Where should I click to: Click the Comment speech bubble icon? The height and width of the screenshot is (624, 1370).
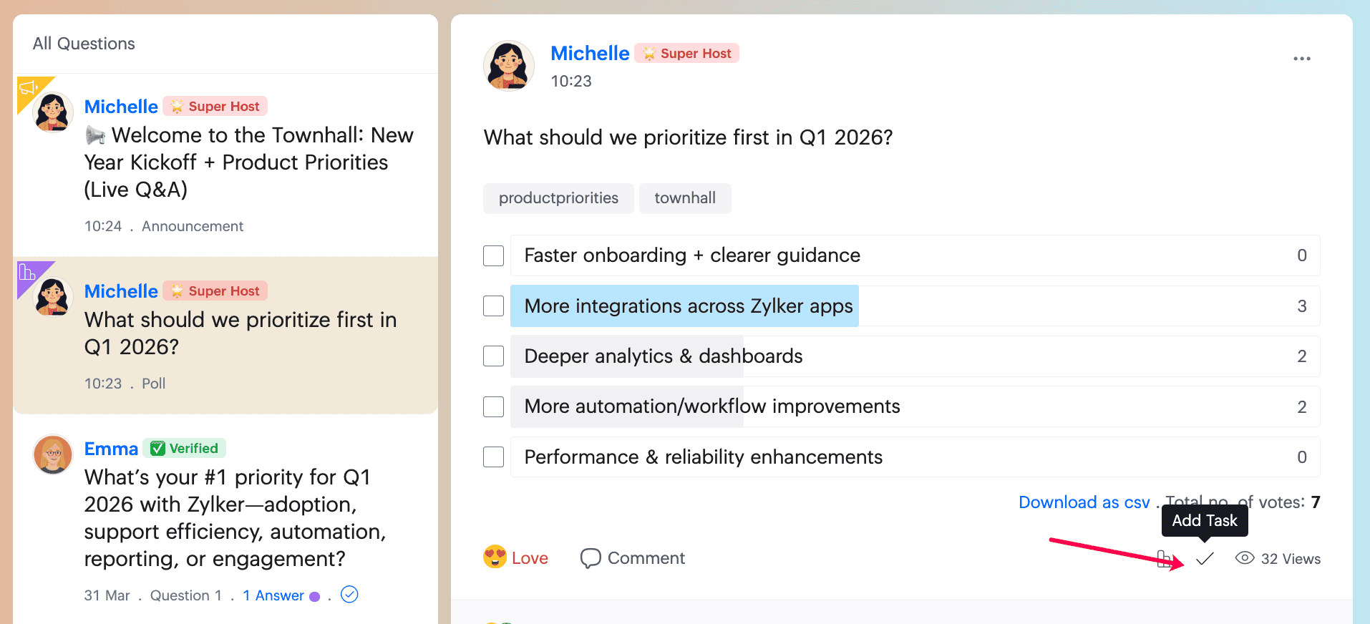click(x=591, y=558)
